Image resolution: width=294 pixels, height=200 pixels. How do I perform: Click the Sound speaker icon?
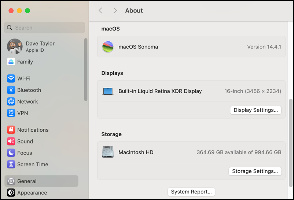pyautogui.click(x=11, y=141)
